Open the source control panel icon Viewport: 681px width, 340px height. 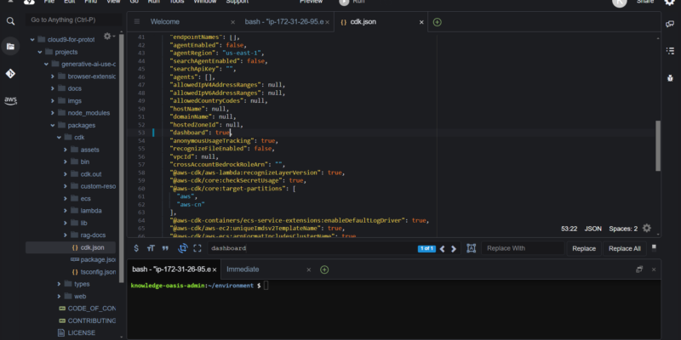click(x=10, y=74)
